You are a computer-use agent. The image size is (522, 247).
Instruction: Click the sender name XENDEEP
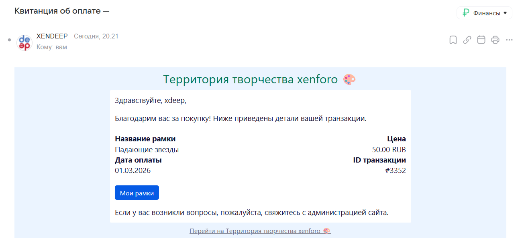point(52,36)
